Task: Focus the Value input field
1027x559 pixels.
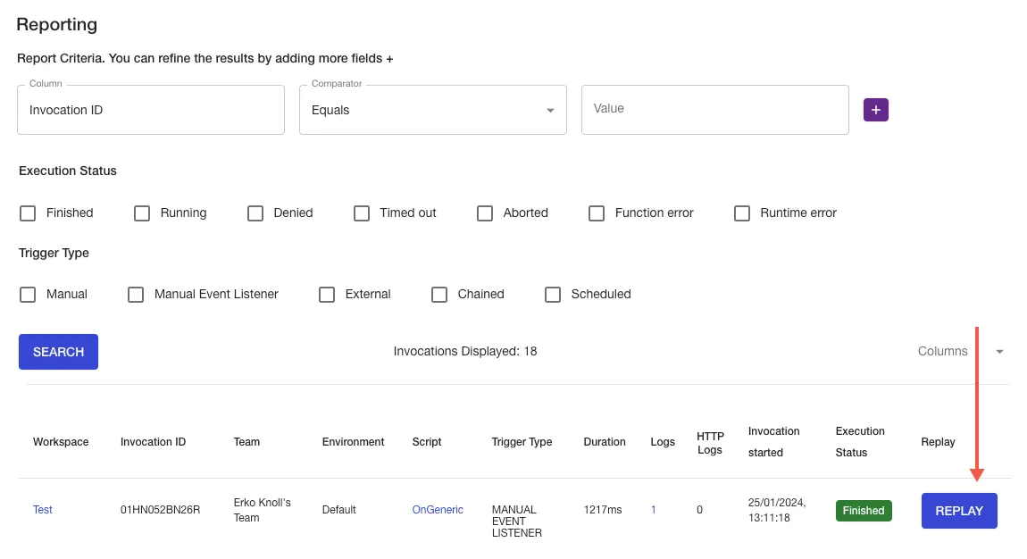Action: [x=715, y=110]
